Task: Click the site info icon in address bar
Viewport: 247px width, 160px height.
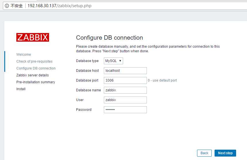Action: tap(7, 6)
